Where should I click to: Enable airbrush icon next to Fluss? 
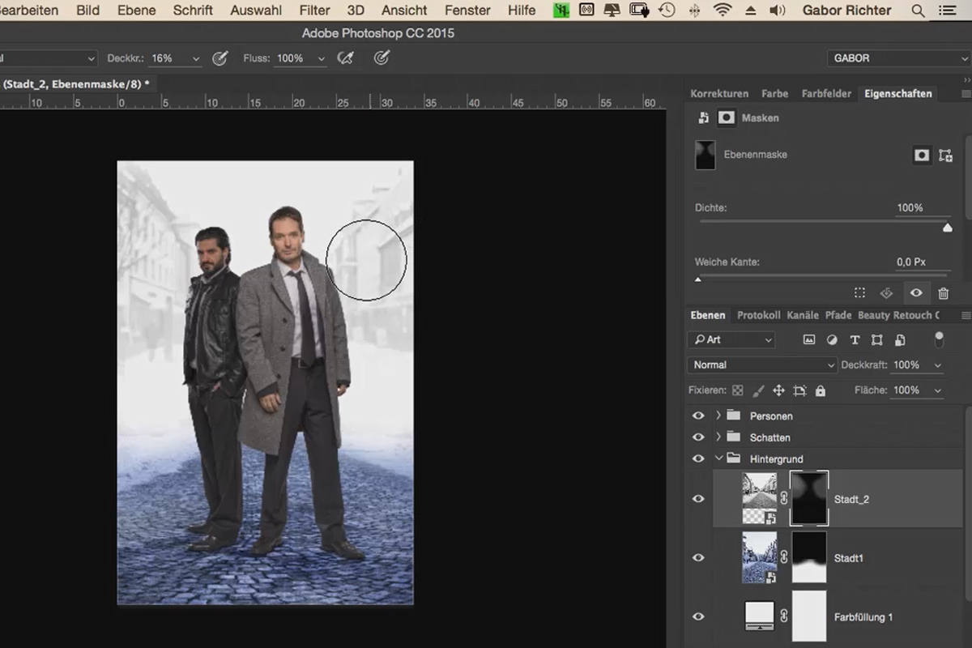[x=346, y=58]
